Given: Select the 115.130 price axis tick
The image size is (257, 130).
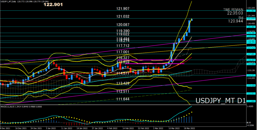Looking at the screenshot, I should point(251,70).
